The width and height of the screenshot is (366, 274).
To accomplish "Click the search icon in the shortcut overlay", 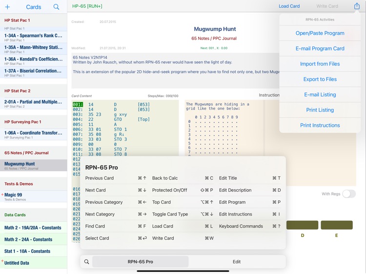I will coord(86,262).
